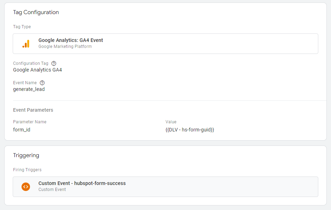Click the Parameter Name column header
The width and height of the screenshot is (331, 210).
click(x=30, y=122)
